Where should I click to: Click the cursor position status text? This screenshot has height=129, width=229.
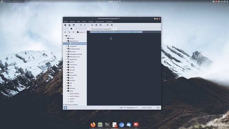point(147,107)
